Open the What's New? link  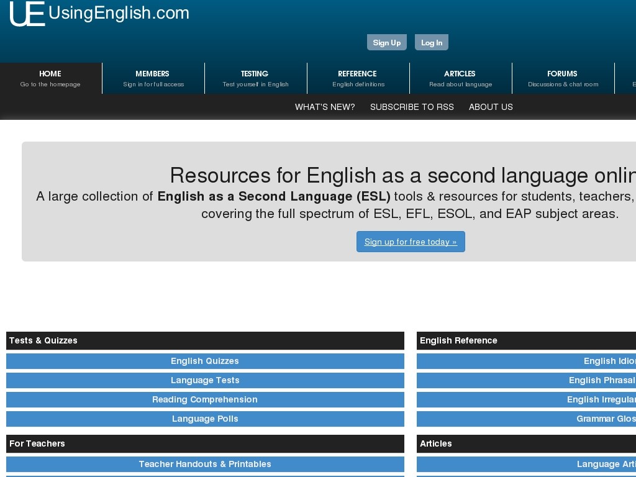[x=325, y=107]
